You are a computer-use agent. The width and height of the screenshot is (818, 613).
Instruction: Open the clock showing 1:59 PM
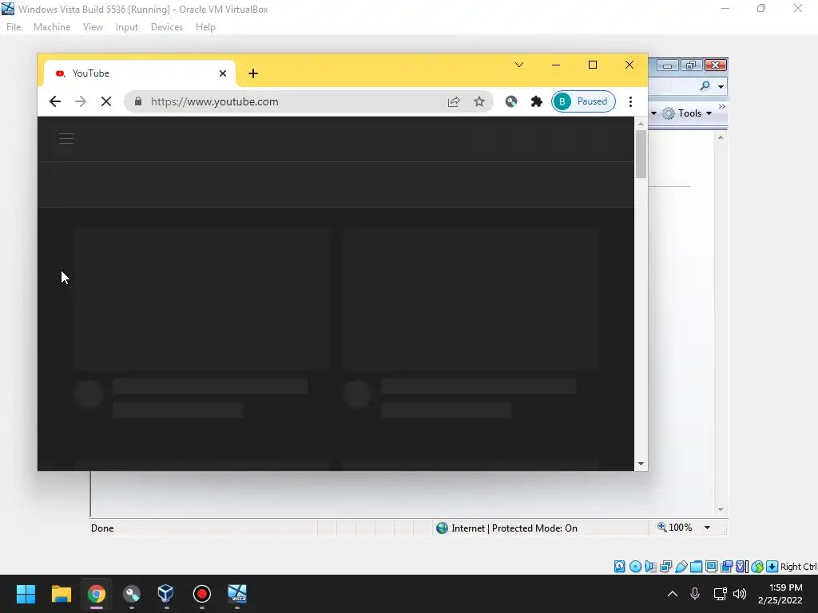[x=780, y=594]
